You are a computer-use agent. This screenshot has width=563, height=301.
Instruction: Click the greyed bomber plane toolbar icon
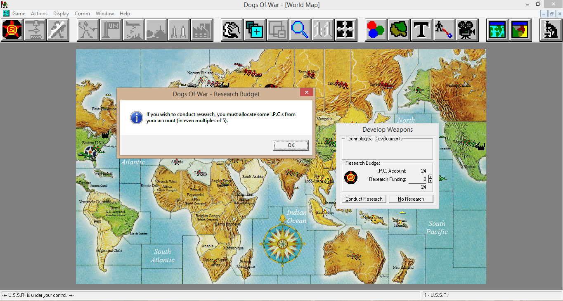tap(133, 30)
